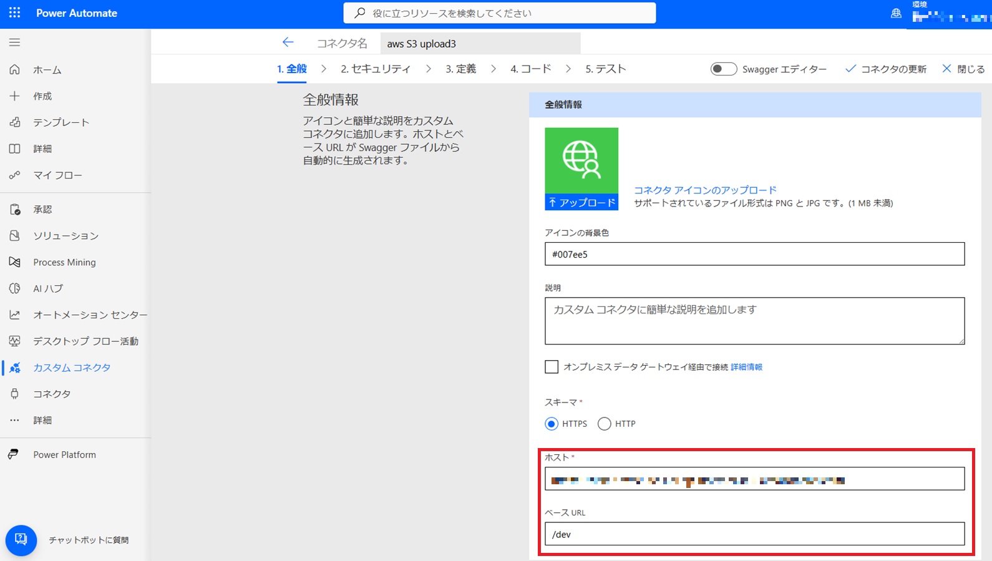Click the plus icon for 作成
This screenshot has height=561, width=992.
tap(14, 95)
